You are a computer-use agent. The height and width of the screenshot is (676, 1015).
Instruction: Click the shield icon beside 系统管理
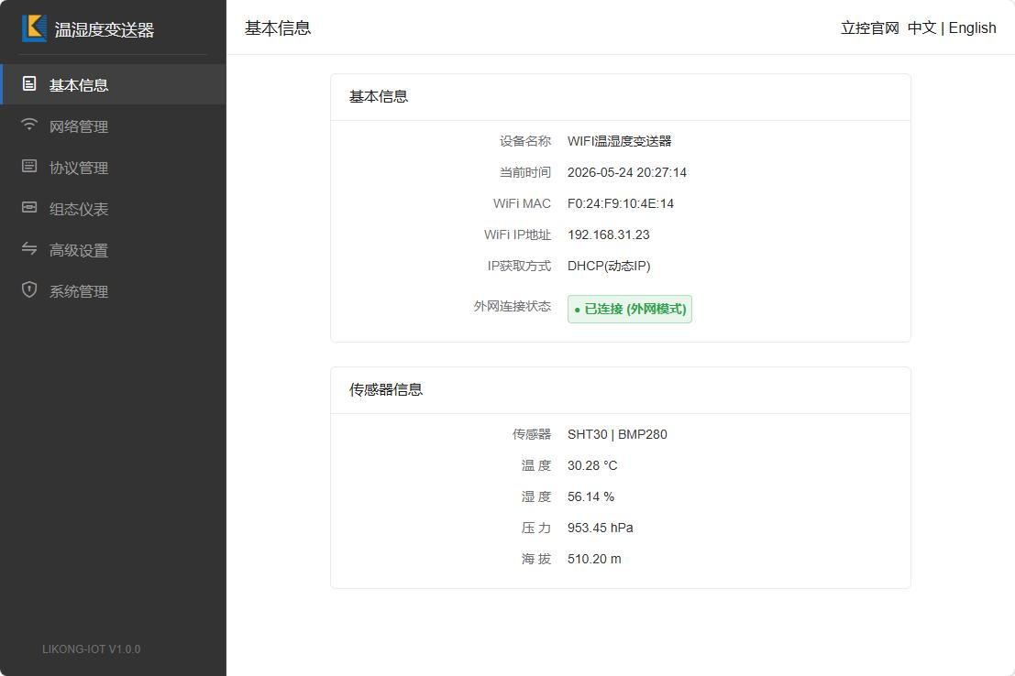click(29, 289)
